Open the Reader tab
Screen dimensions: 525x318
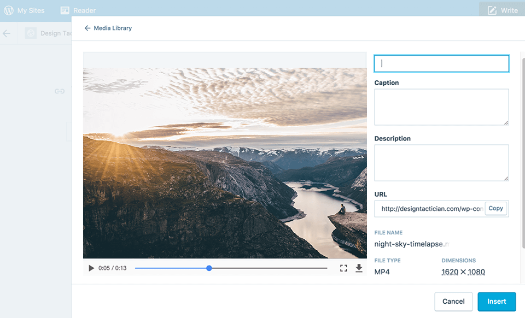84,10
